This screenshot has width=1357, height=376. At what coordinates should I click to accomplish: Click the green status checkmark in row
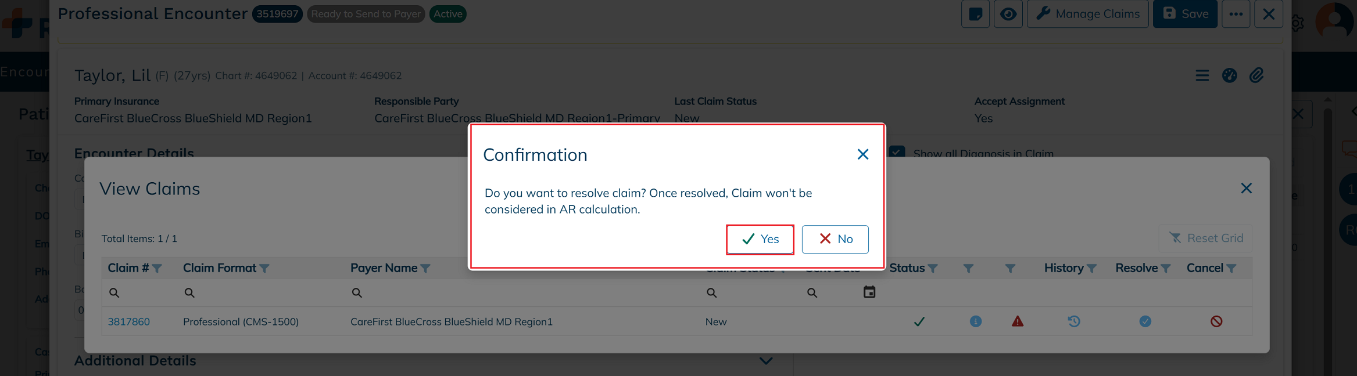pos(919,321)
